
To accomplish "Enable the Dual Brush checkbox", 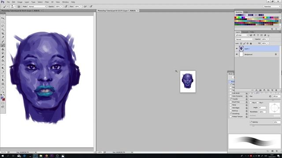I will [231, 93].
